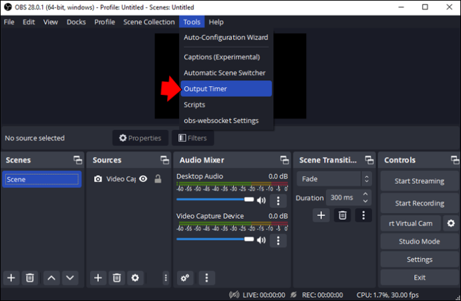The width and height of the screenshot is (461, 301).
Task: Open Settings from Controls panel
Action: coord(420,260)
